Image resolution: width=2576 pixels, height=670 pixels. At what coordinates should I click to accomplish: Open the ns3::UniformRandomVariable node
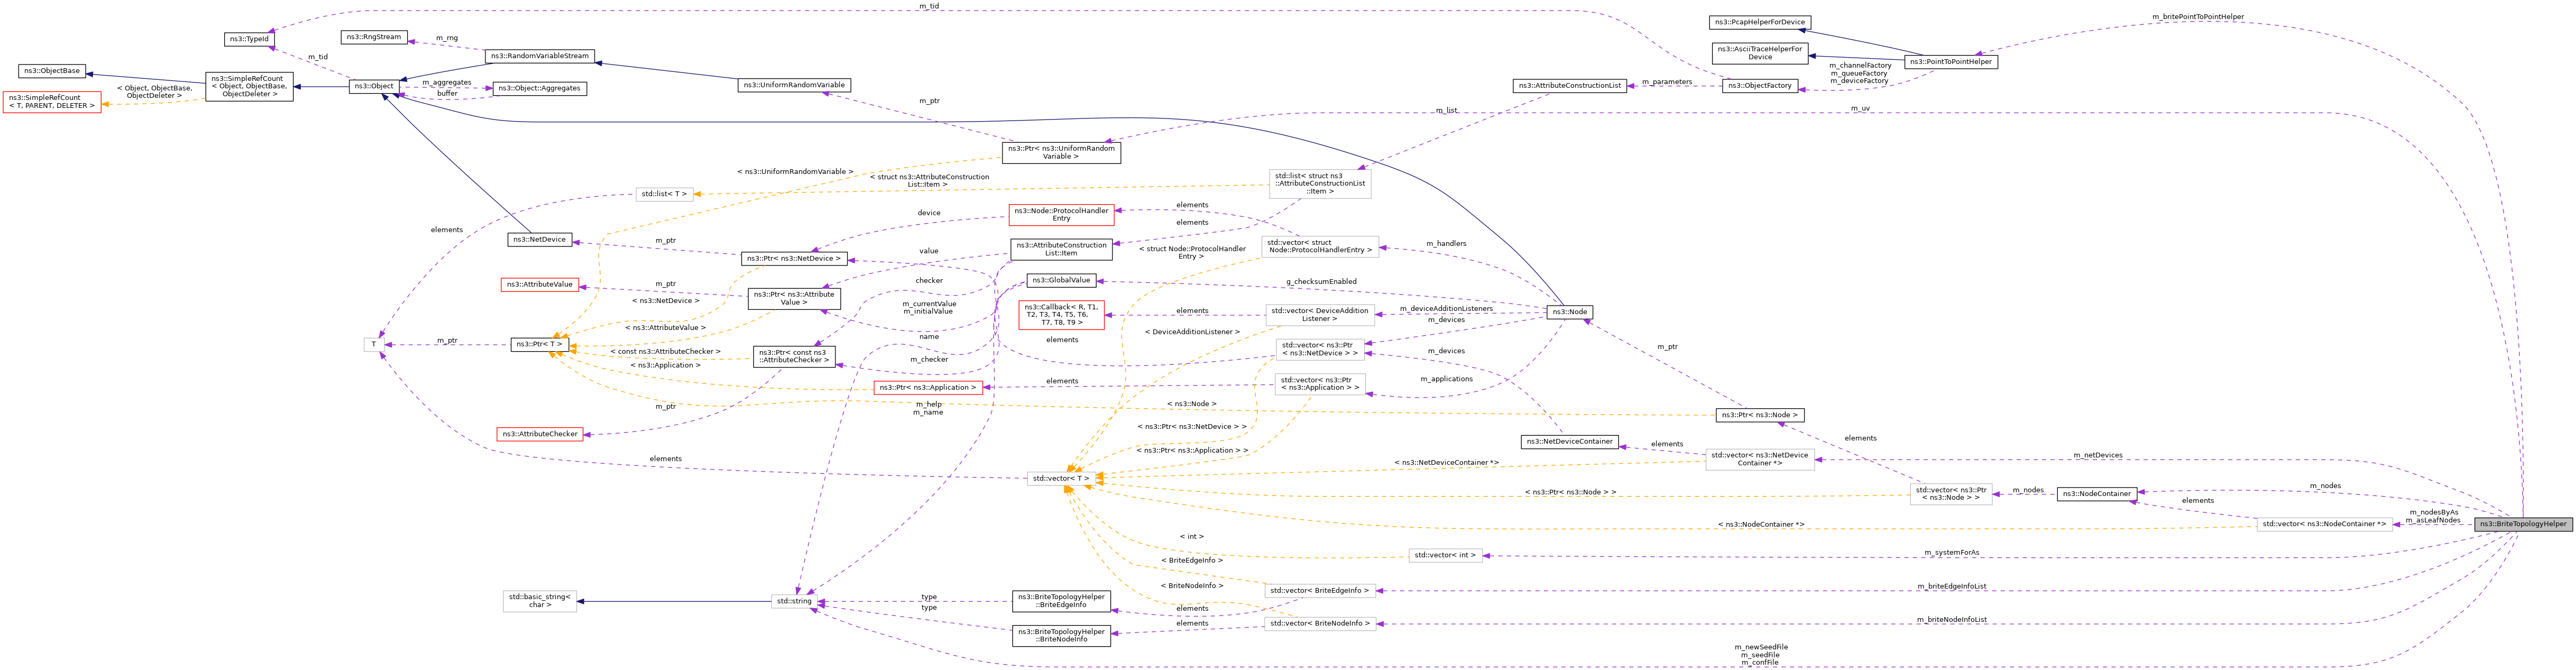794,85
